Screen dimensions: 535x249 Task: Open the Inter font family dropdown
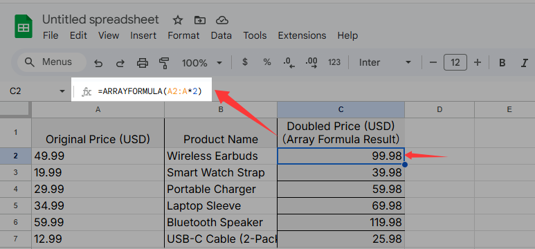[x=385, y=62]
